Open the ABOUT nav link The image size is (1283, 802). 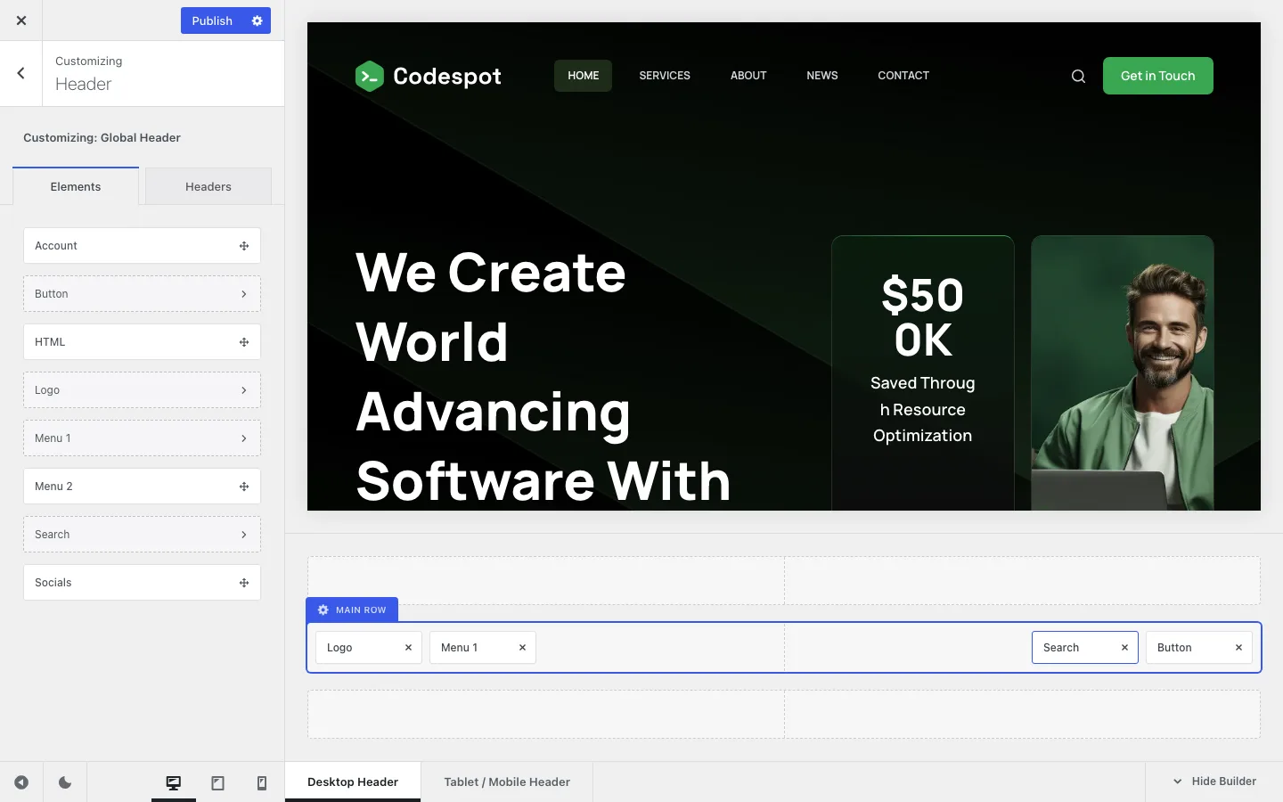[x=748, y=76]
